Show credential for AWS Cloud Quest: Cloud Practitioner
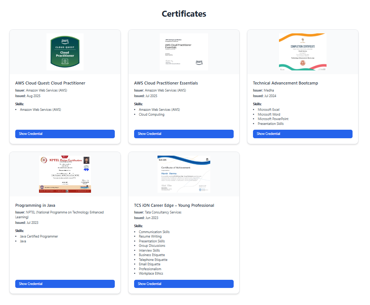The image size is (370, 305). [65, 134]
